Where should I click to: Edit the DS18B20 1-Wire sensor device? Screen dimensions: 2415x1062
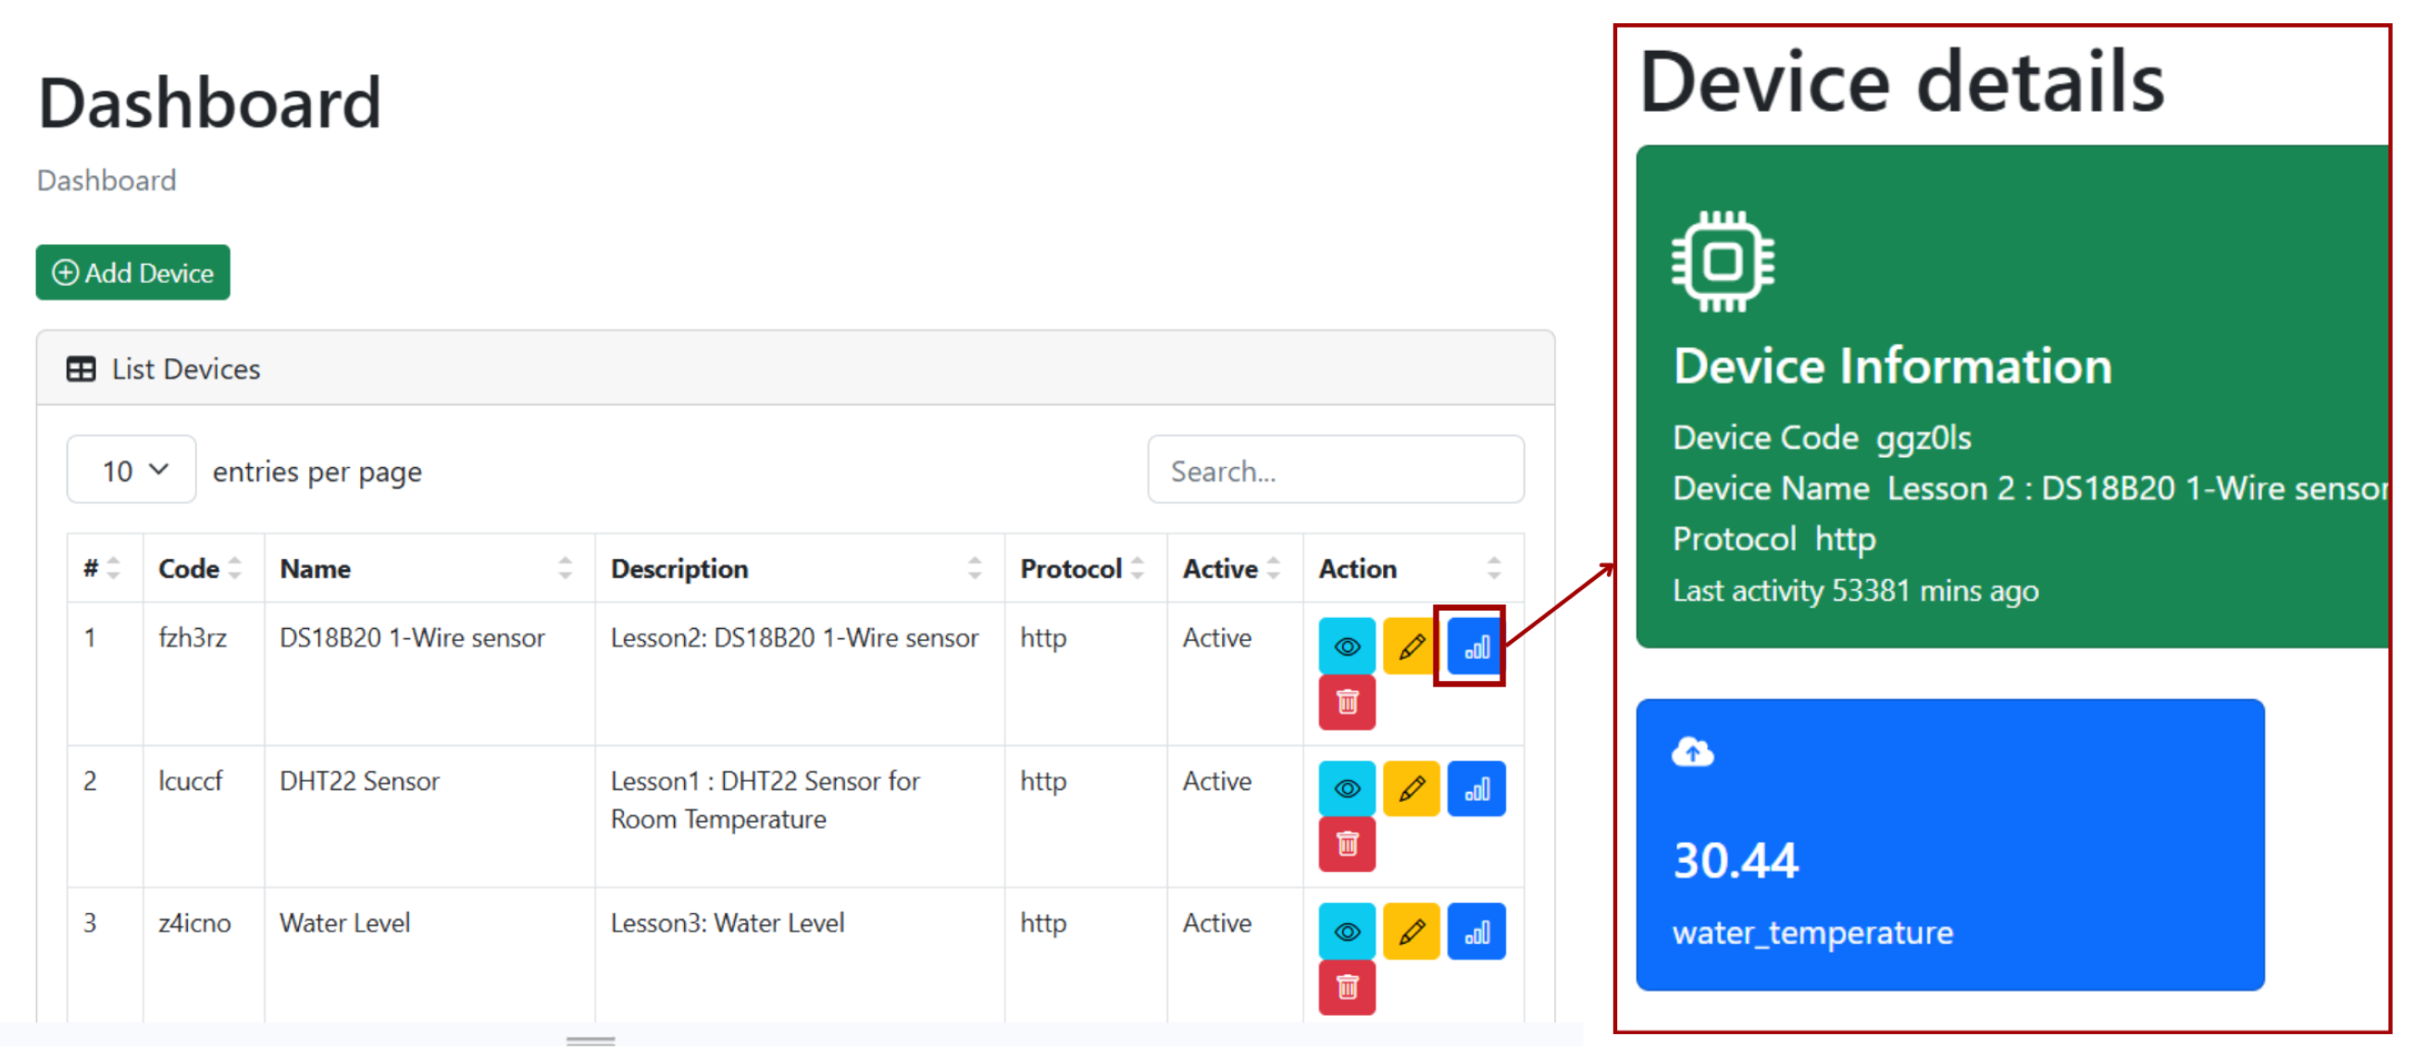click(x=1410, y=646)
